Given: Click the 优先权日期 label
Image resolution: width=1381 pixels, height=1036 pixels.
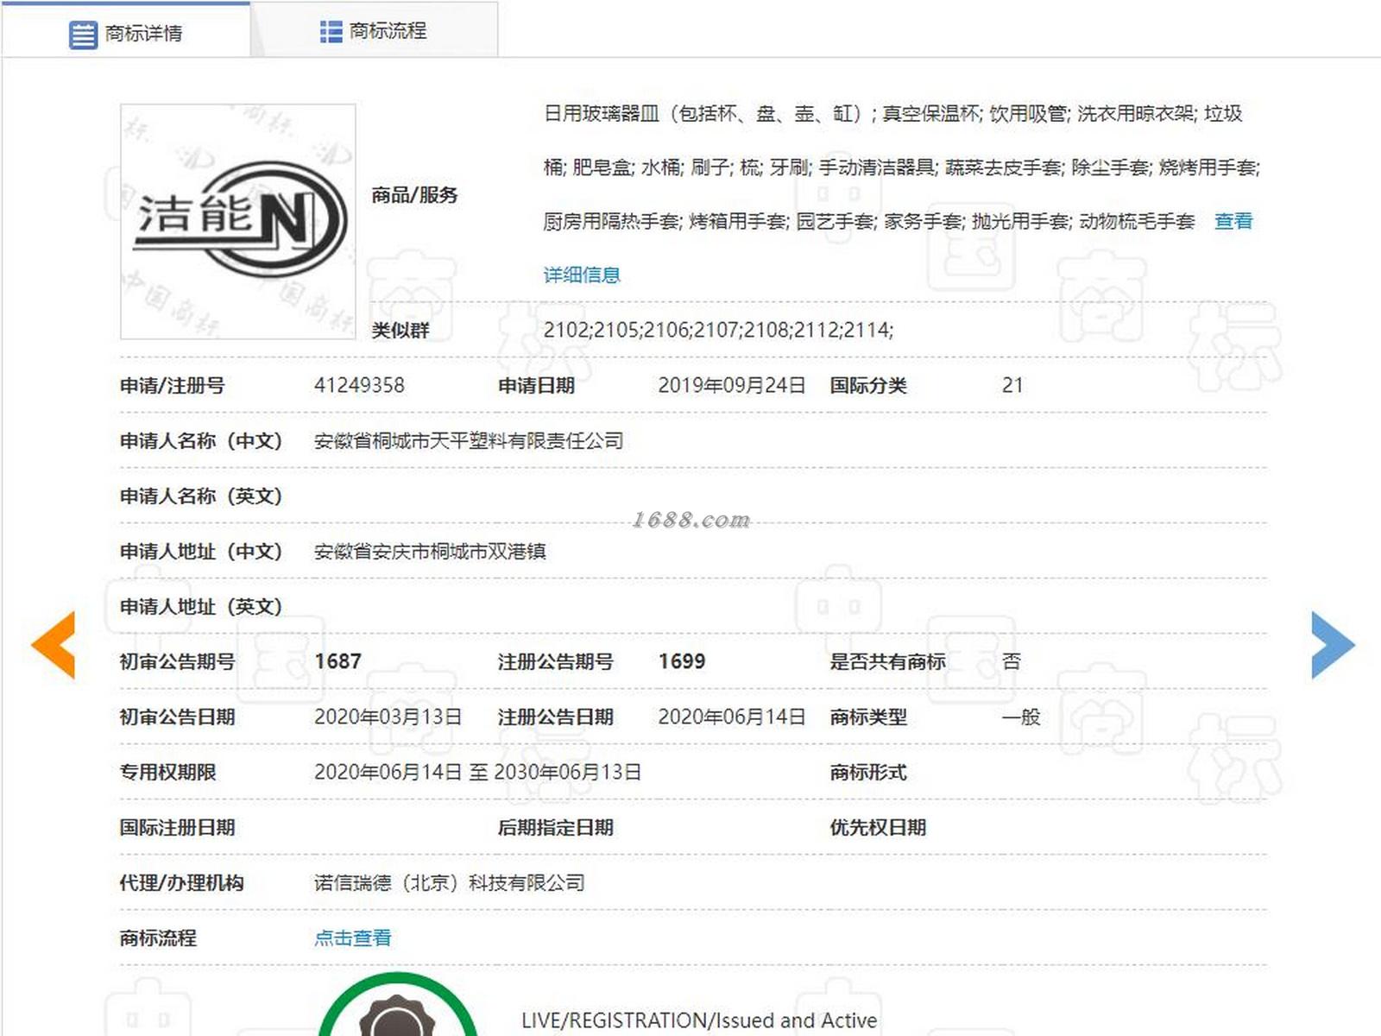Looking at the screenshot, I should coord(878,827).
